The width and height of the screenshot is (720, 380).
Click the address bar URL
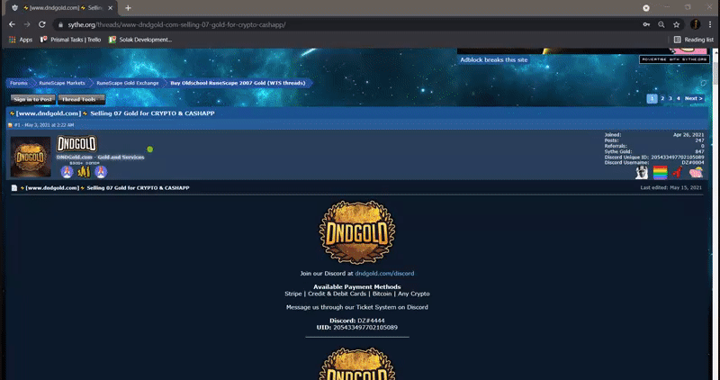(176, 25)
